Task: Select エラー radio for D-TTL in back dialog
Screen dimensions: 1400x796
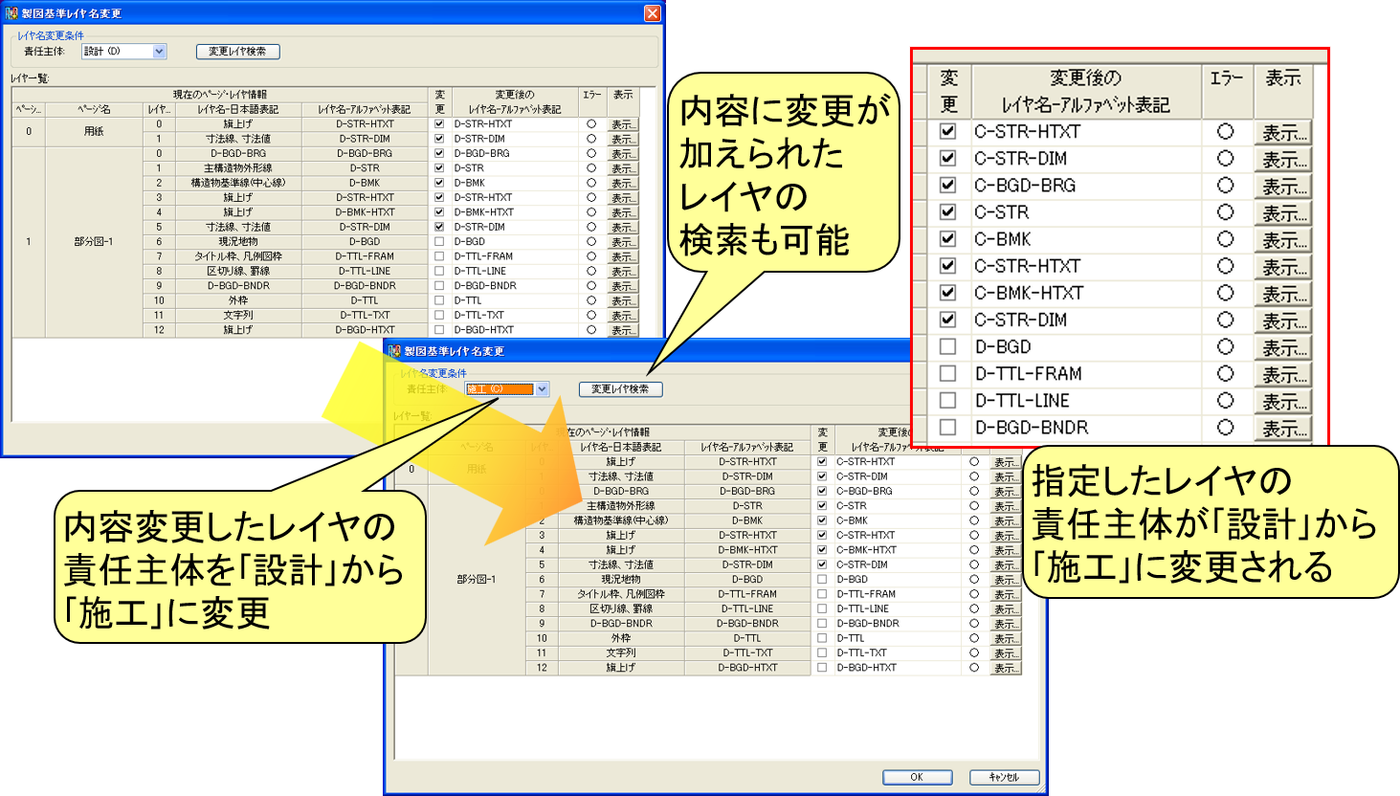Action: (591, 300)
